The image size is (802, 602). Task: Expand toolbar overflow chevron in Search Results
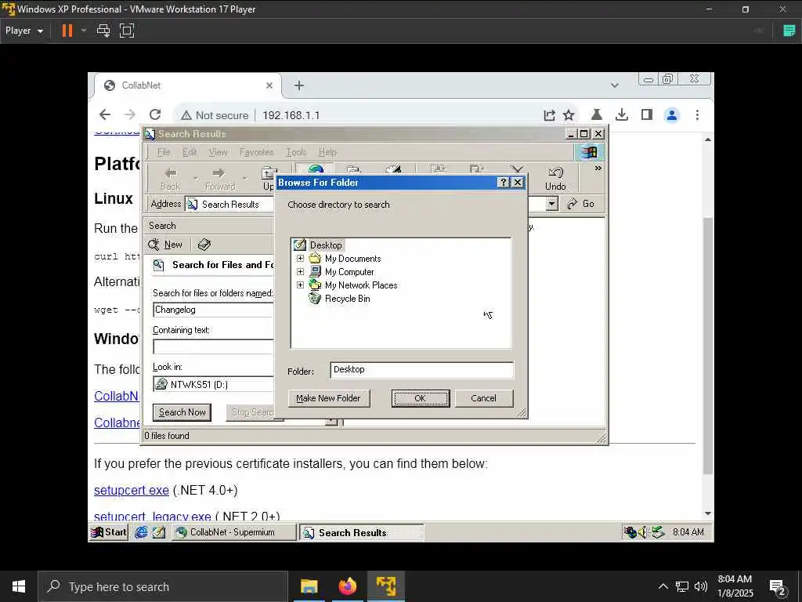598,169
